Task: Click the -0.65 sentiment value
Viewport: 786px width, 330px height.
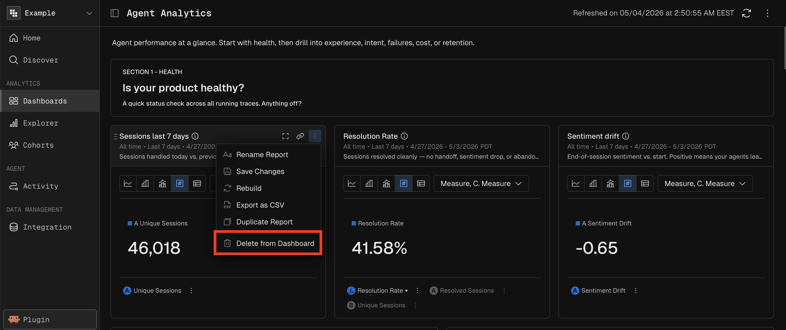Action: (596, 248)
